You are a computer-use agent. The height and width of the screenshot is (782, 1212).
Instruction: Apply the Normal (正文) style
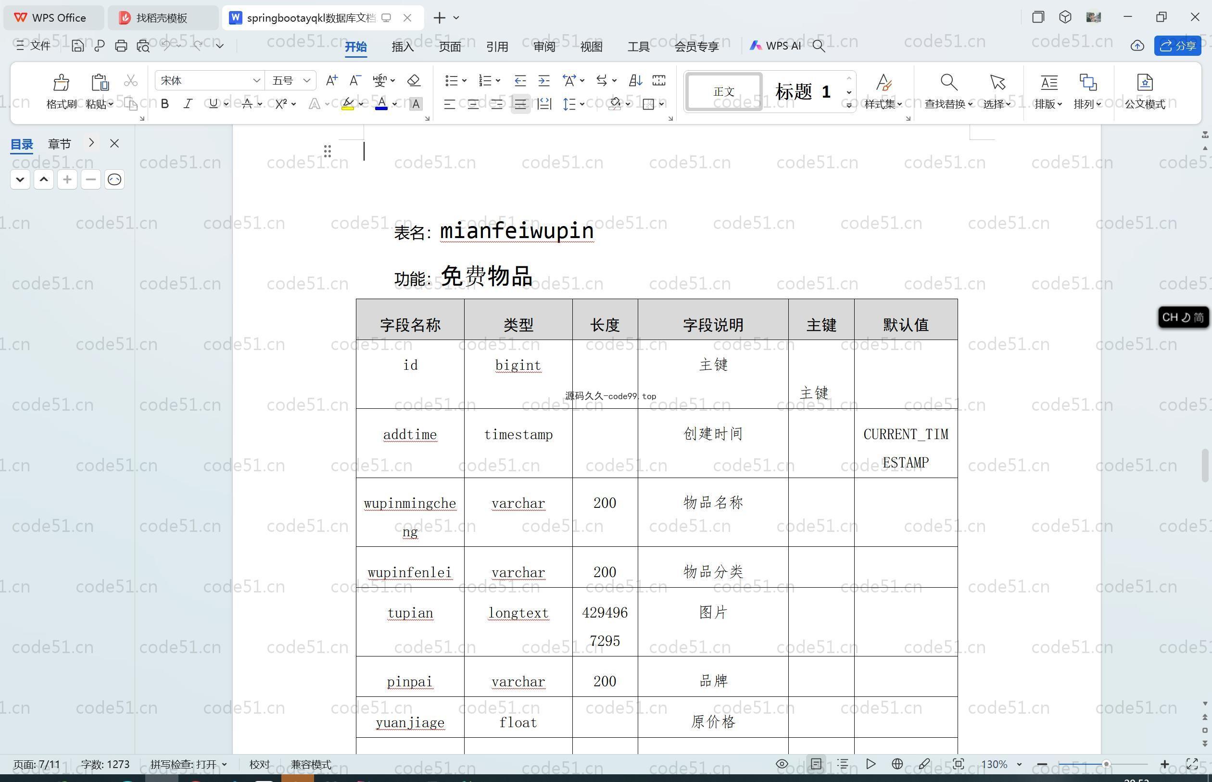point(723,92)
